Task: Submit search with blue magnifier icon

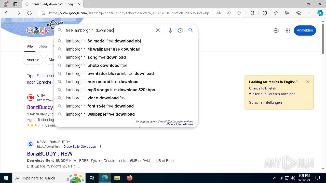Action: click(191, 30)
